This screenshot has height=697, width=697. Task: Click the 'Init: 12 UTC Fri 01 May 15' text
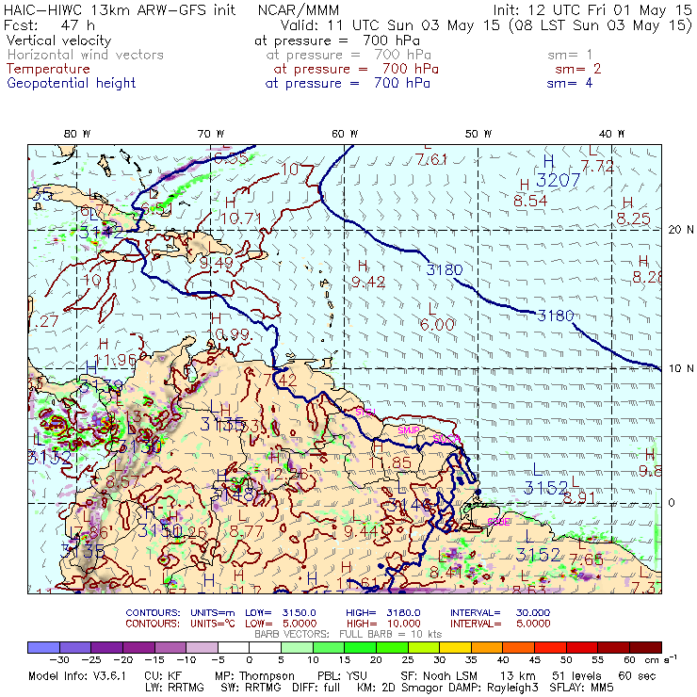tap(592, 9)
